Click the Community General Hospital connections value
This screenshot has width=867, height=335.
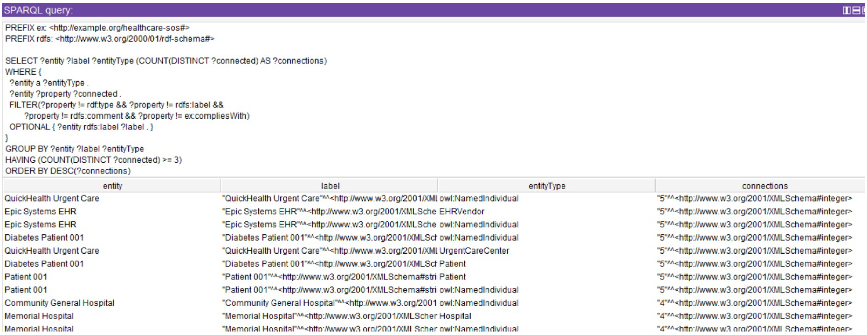coord(754,303)
